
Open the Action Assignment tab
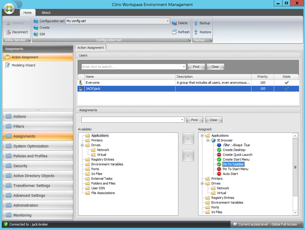click(x=90, y=47)
